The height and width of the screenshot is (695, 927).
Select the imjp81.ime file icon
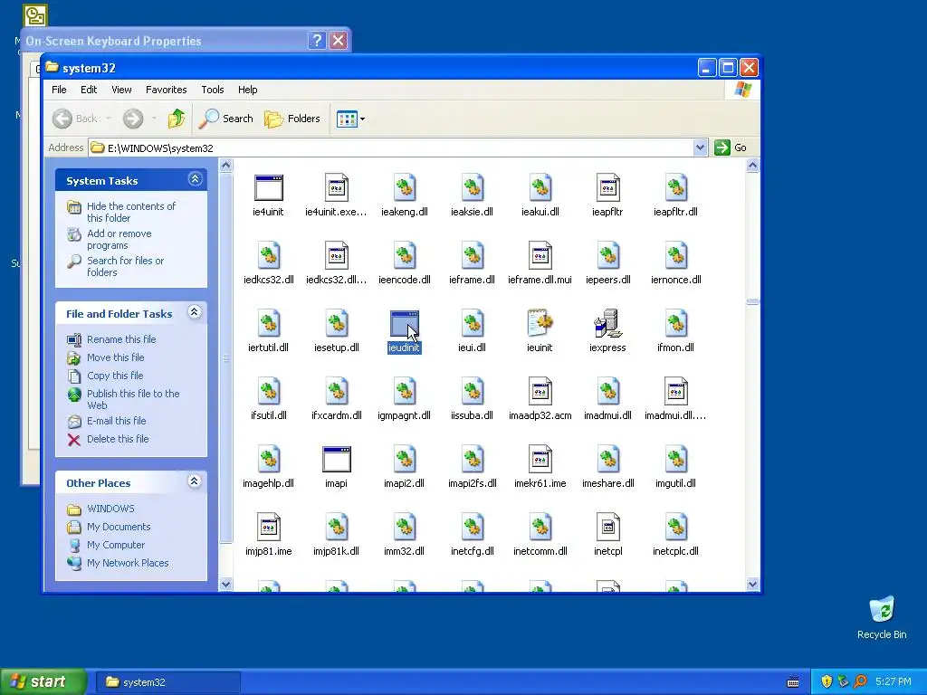[268, 528]
